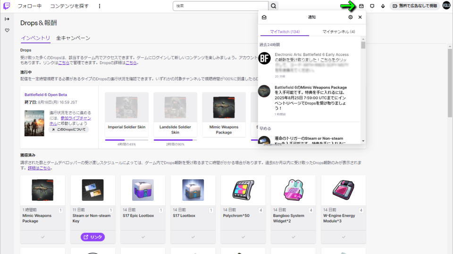Open the 運命のトリガー Steam Key notification

tap(309, 141)
